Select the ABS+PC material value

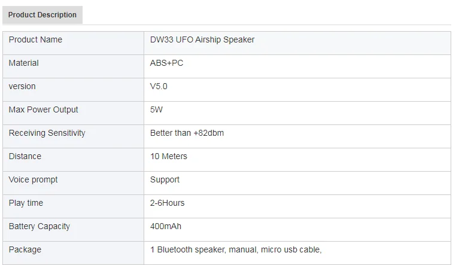[x=166, y=63]
